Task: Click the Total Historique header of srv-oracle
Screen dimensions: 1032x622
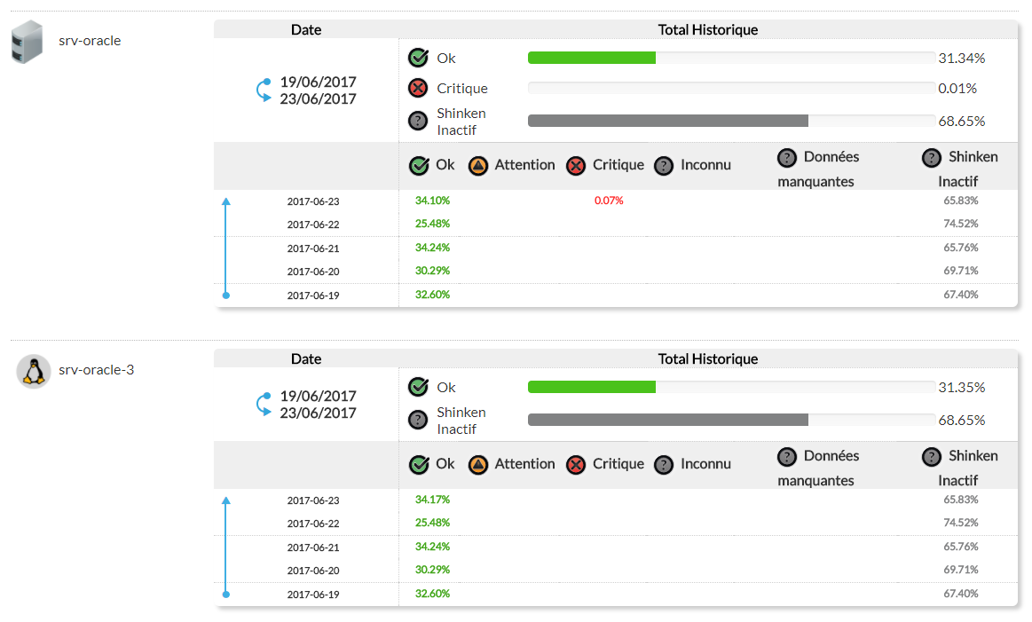Action: tap(707, 29)
